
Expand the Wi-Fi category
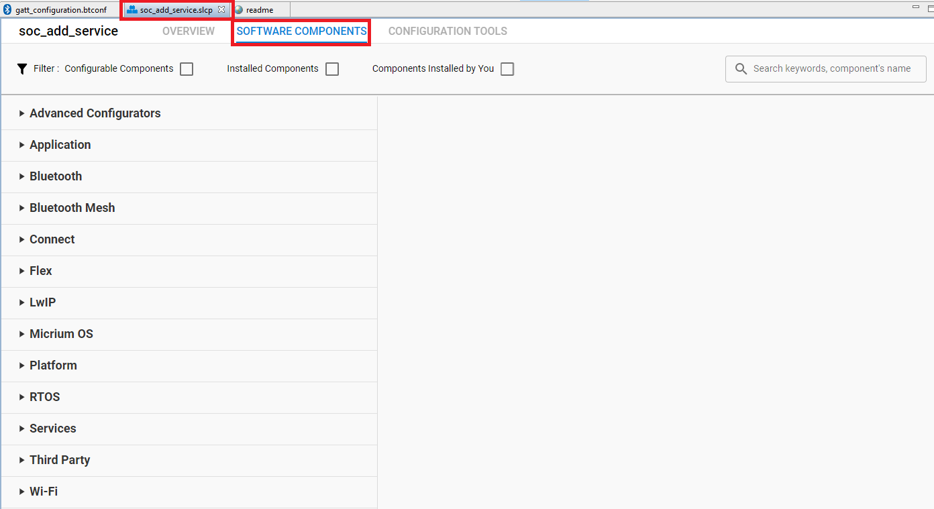point(22,492)
